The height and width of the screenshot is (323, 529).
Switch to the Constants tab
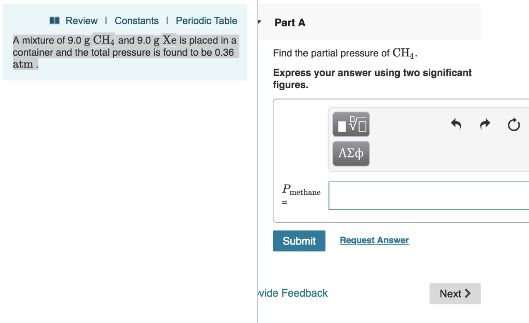[x=136, y=21]
